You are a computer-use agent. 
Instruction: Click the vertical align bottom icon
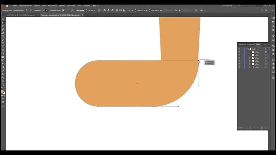click(x=124, y=10)
